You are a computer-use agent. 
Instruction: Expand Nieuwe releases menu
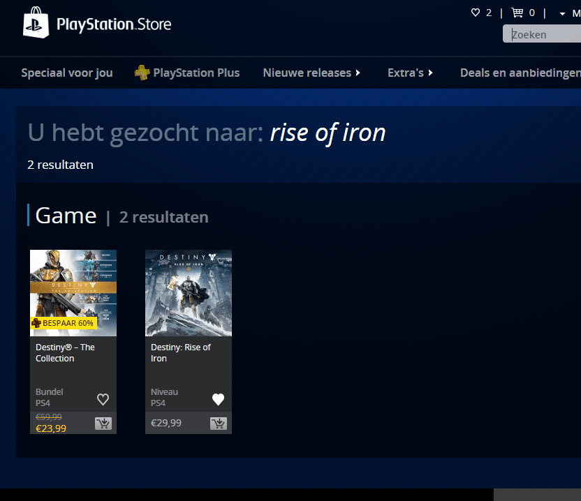[x=311, y=73]
